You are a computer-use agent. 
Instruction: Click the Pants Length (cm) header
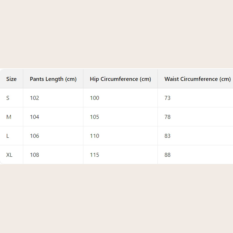[53, 79]
